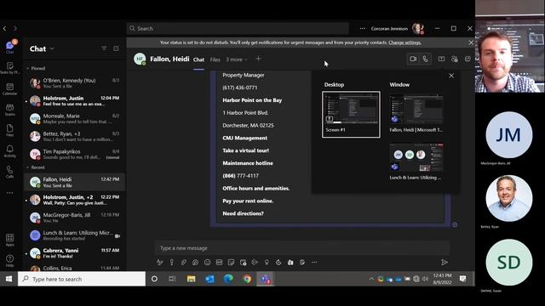Open the Windows Start menu
Image resolution: width=545 pixels, height=306 pixels.
click(9, 279)
